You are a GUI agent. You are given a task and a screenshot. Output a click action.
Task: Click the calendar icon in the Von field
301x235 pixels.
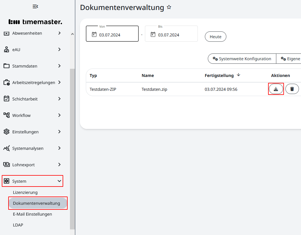(94, 34)
